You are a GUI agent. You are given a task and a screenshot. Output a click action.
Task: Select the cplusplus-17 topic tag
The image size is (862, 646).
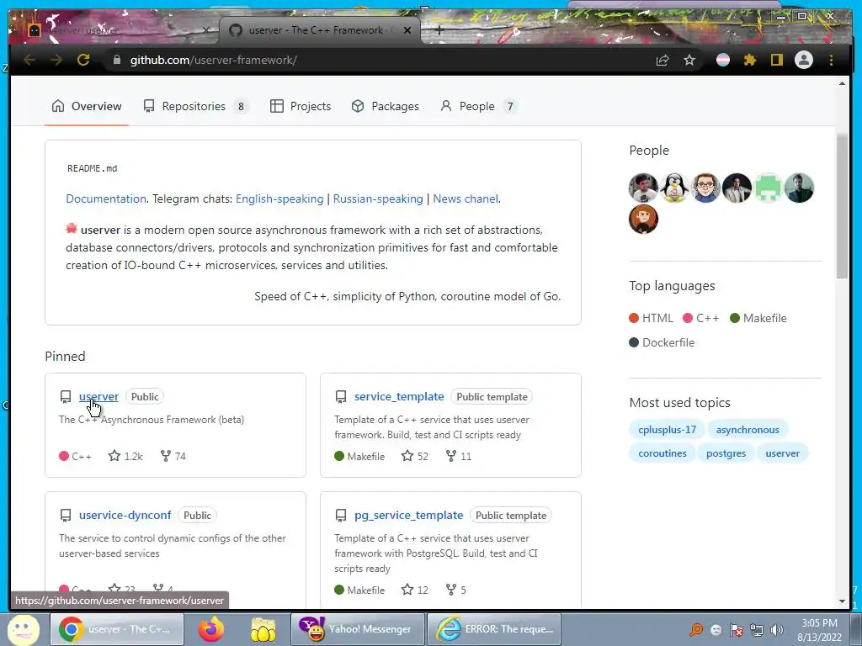tap(667, 430)
